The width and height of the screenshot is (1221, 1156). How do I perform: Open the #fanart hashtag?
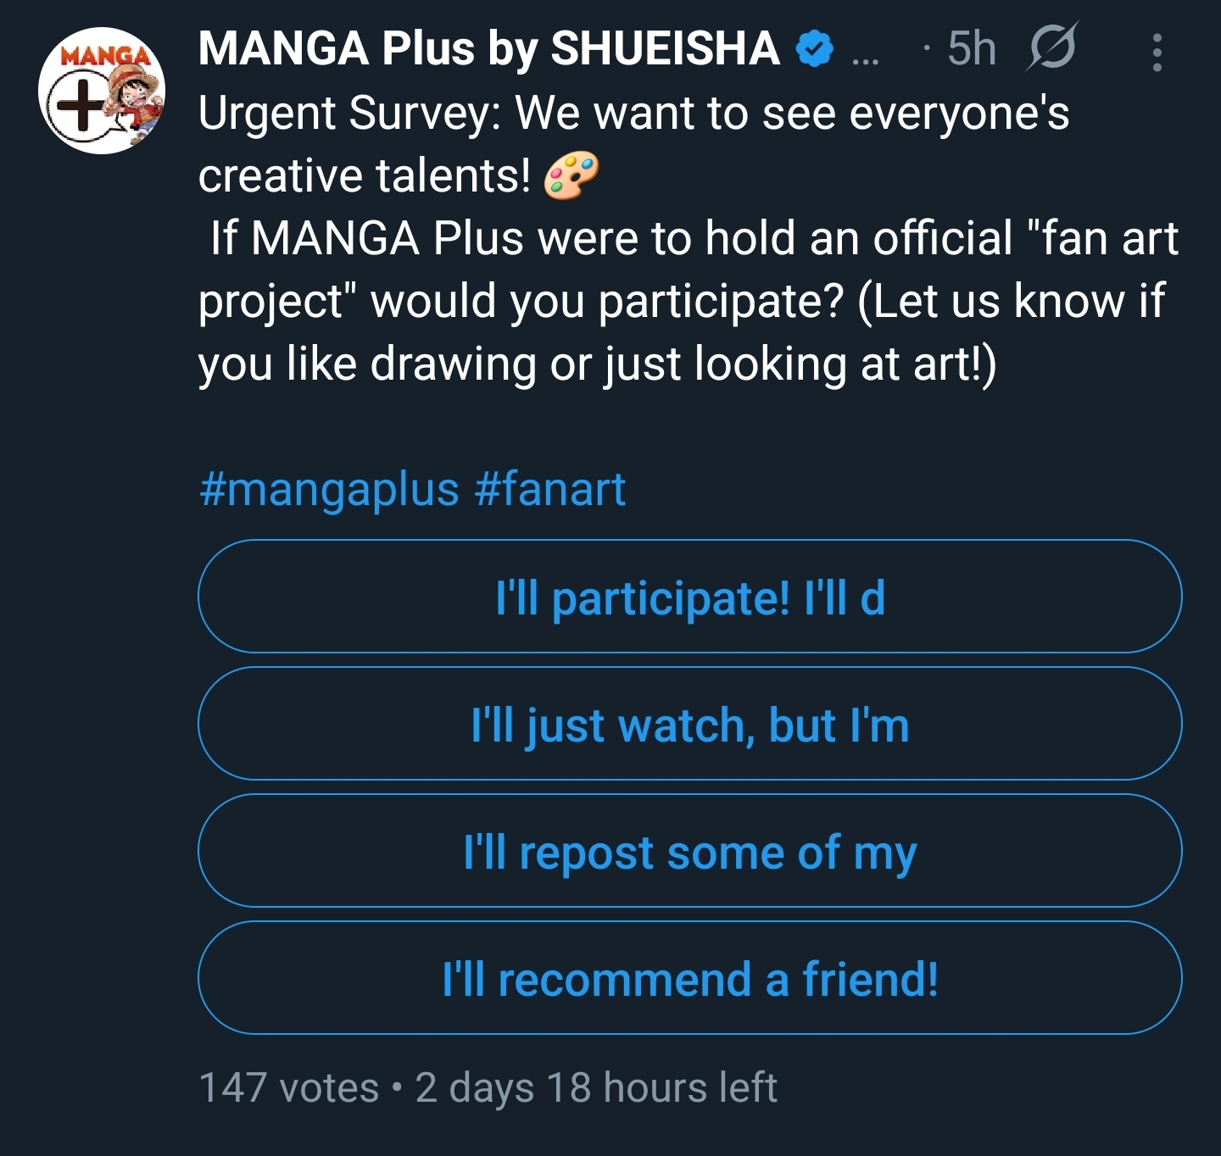(x=550, y=489)
